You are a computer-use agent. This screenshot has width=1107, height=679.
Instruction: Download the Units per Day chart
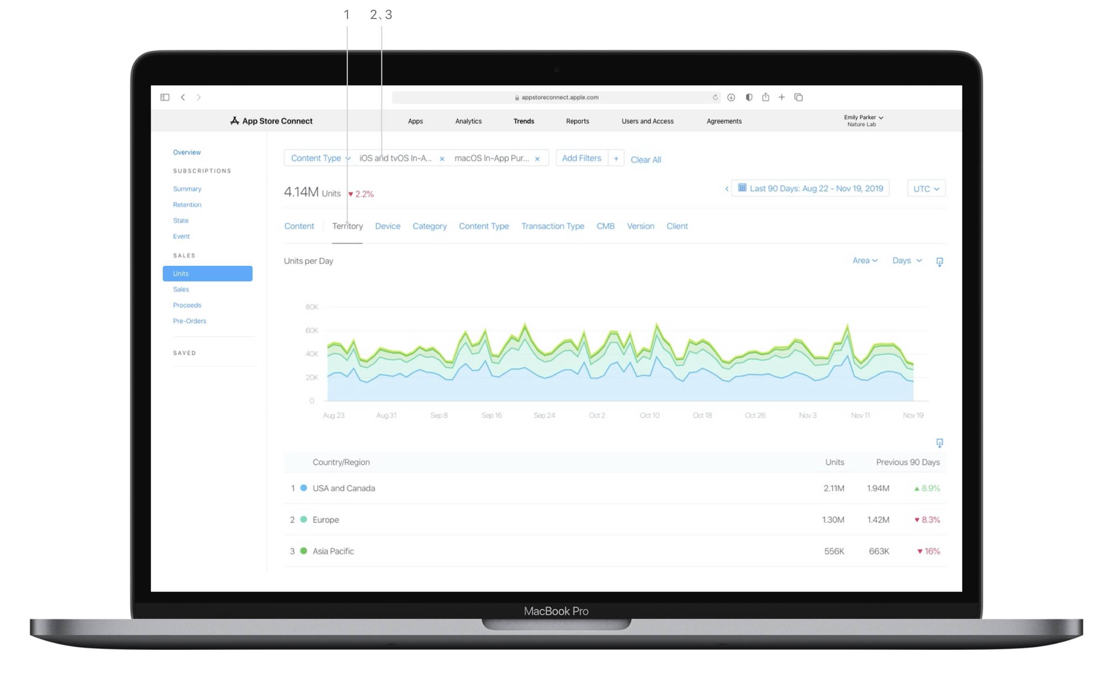click(939, 262)
